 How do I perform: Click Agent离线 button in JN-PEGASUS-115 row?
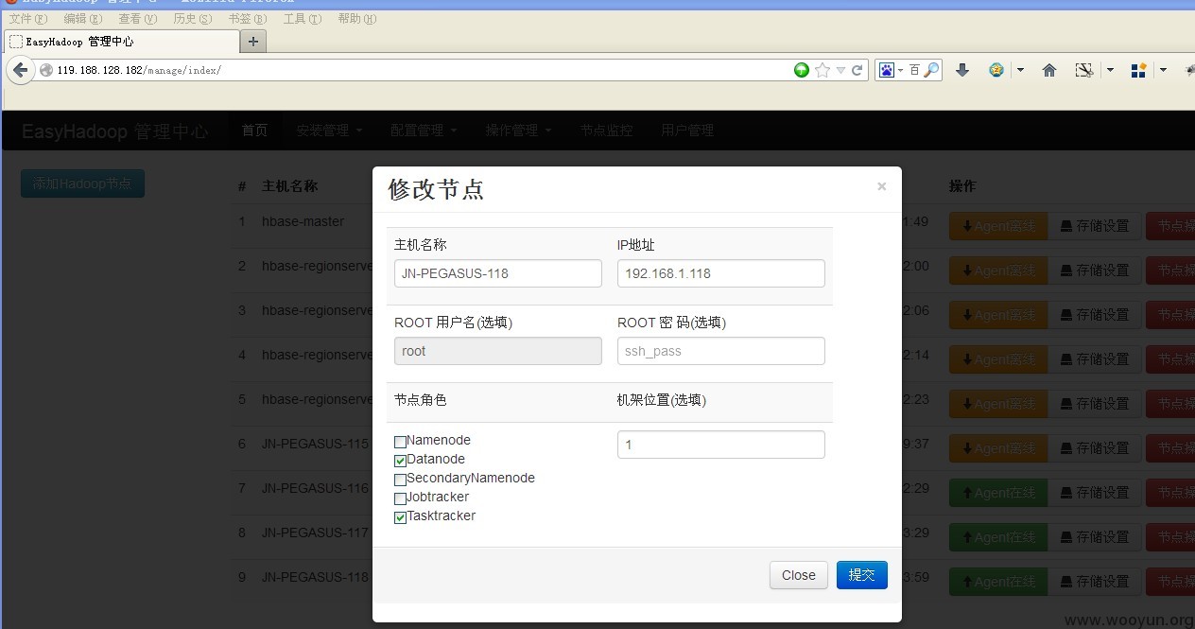tap(998, 448)
